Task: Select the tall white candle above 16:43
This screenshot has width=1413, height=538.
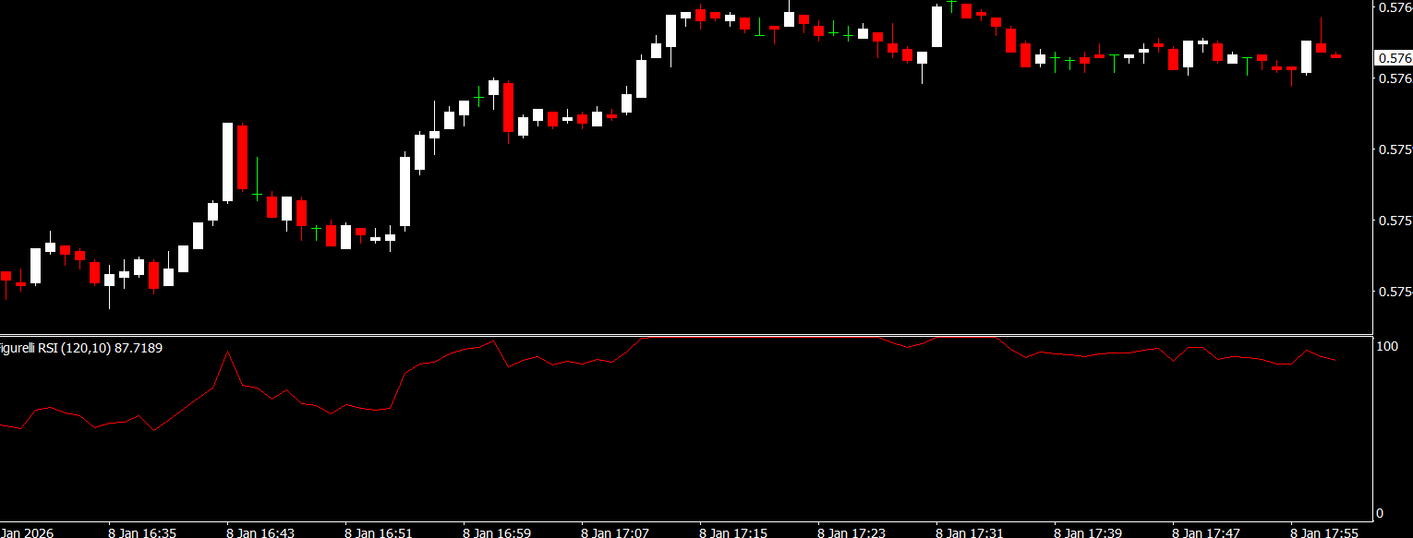Action: (x=227, y=161)
